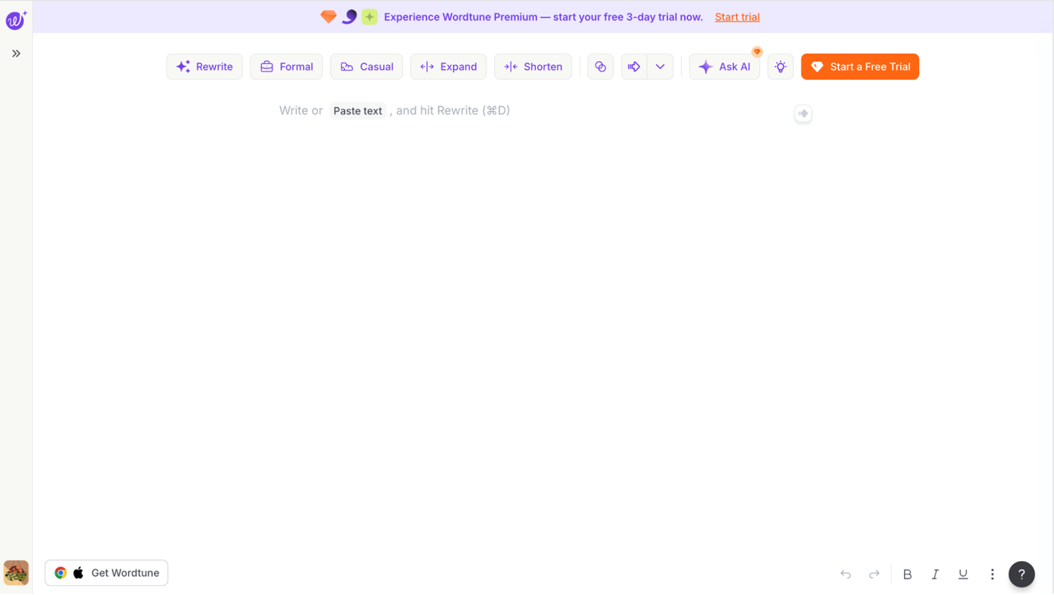The image size is (1054, 595).
Task: Click the Rewrite button
Action: pyautogui.click(x=204, y=67)
